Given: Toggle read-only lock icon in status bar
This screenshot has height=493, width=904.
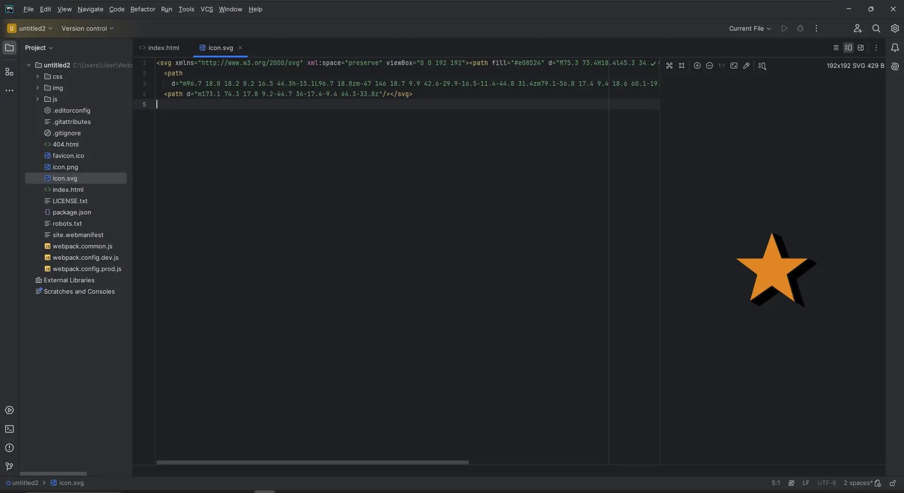Looking at the screenshot, I should (893, 483).
